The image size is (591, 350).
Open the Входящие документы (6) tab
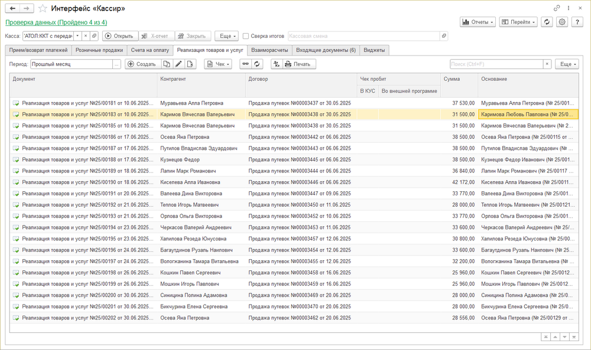point(326,50)
